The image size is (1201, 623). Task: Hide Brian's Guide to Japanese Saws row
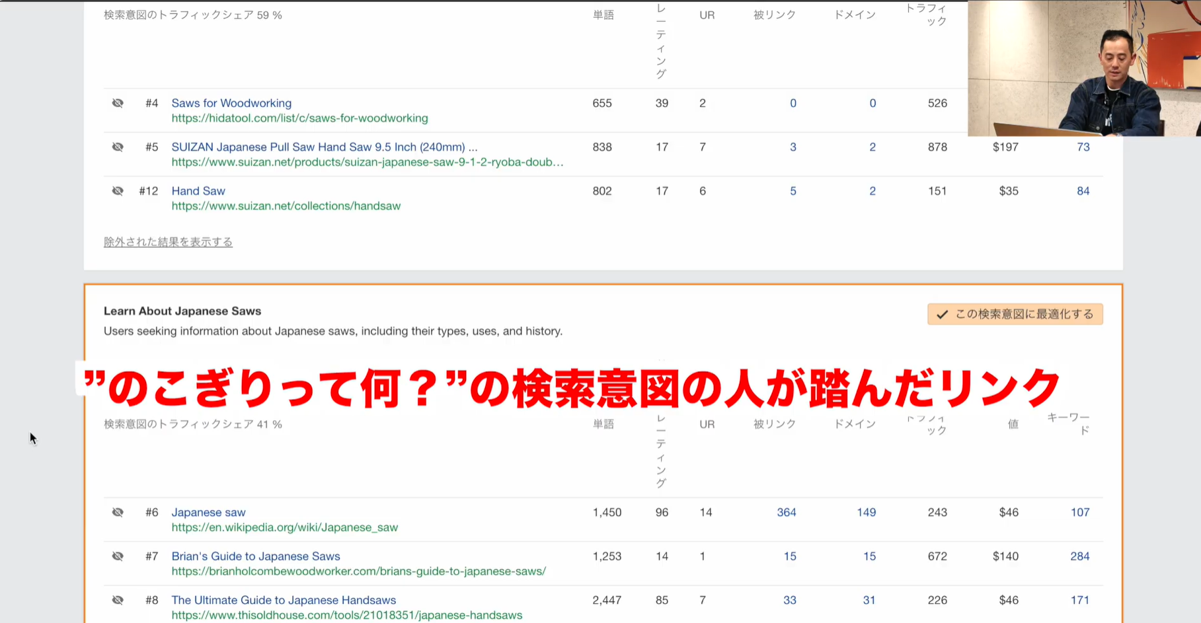pyautogui.click(x=118, y=556)
